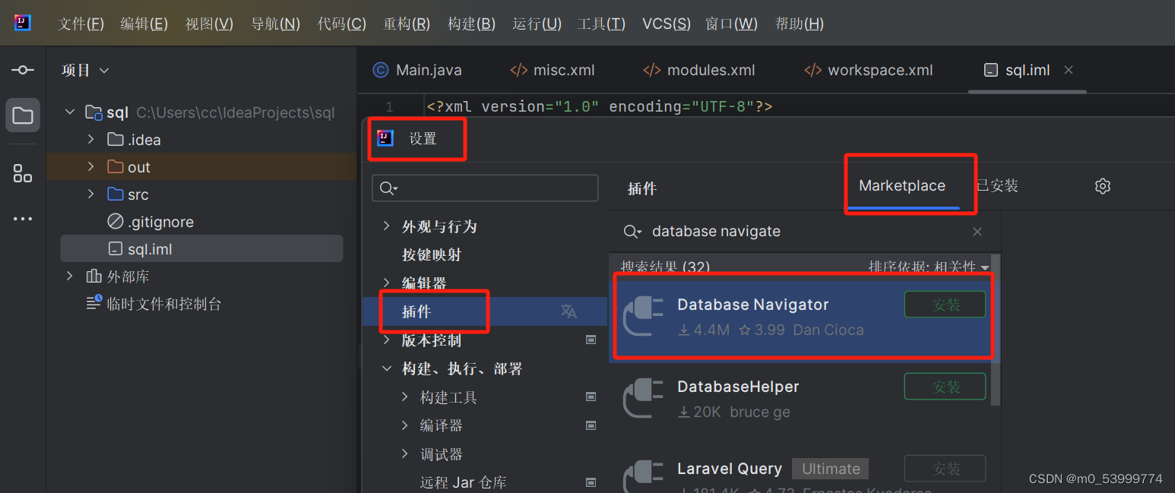Screen dimensions: 1175x493
Task: Close the sql.iml editor tab
Action: 1069,70
